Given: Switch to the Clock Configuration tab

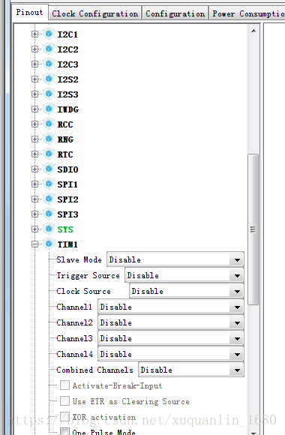Looking at the screenshot, I should click(x=95, y=13).
